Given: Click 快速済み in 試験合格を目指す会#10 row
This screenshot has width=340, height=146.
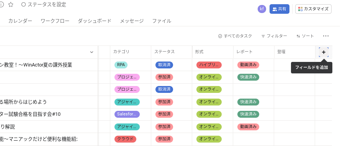Looking at the screenshot, I should point(248,114).
